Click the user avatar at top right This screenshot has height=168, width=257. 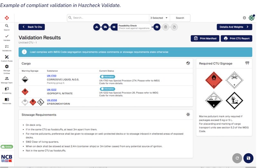[x=252, y=18]
